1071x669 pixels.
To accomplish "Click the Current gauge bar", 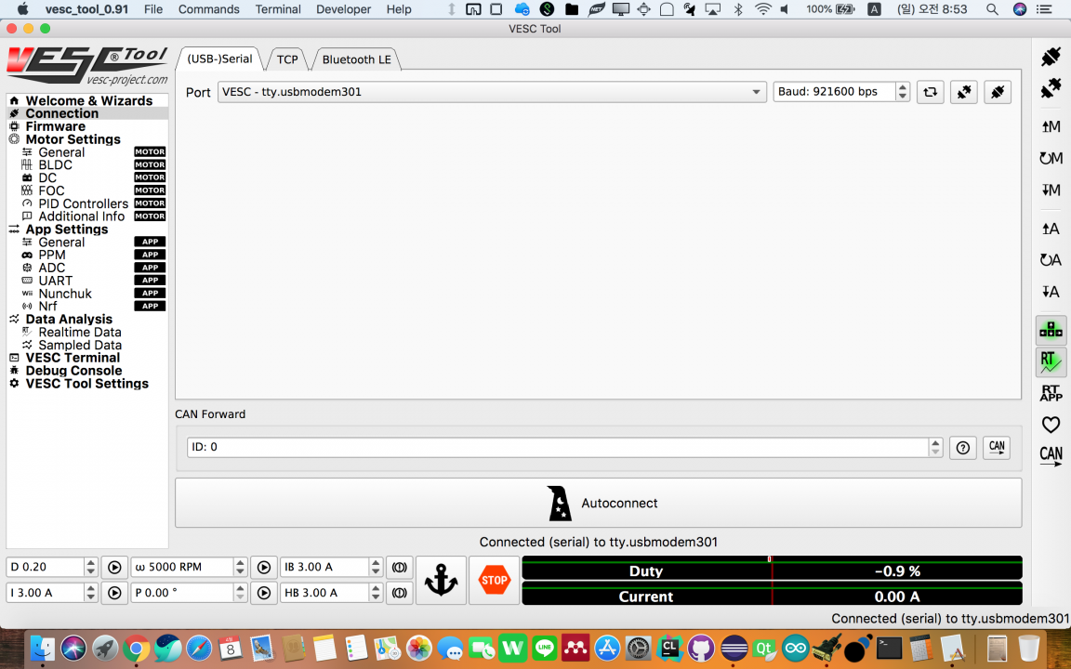I will pyautogui.click(x=772, y=594).
